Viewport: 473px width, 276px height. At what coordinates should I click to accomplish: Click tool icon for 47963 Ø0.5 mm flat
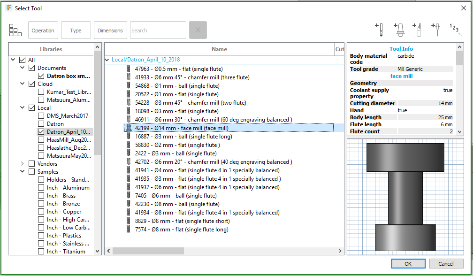click(129, 69)
